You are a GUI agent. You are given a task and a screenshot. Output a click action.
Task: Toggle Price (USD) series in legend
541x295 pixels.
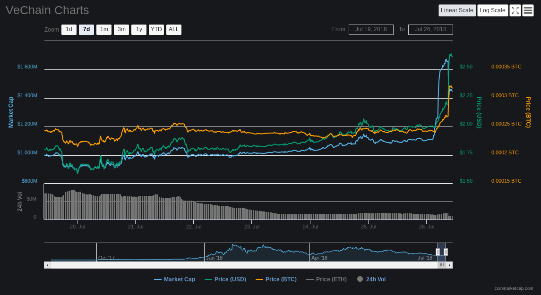225,279
